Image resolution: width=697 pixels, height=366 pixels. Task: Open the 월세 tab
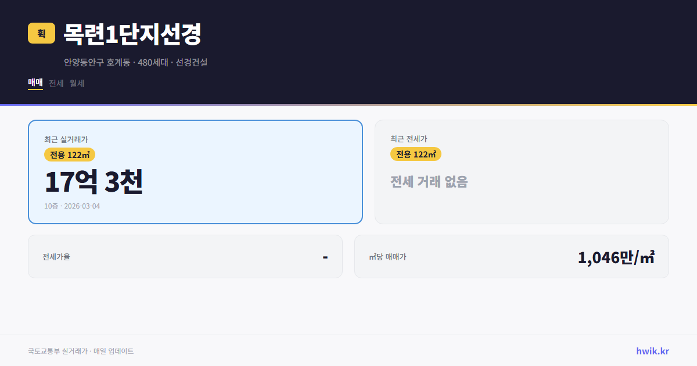click(77, 83)
